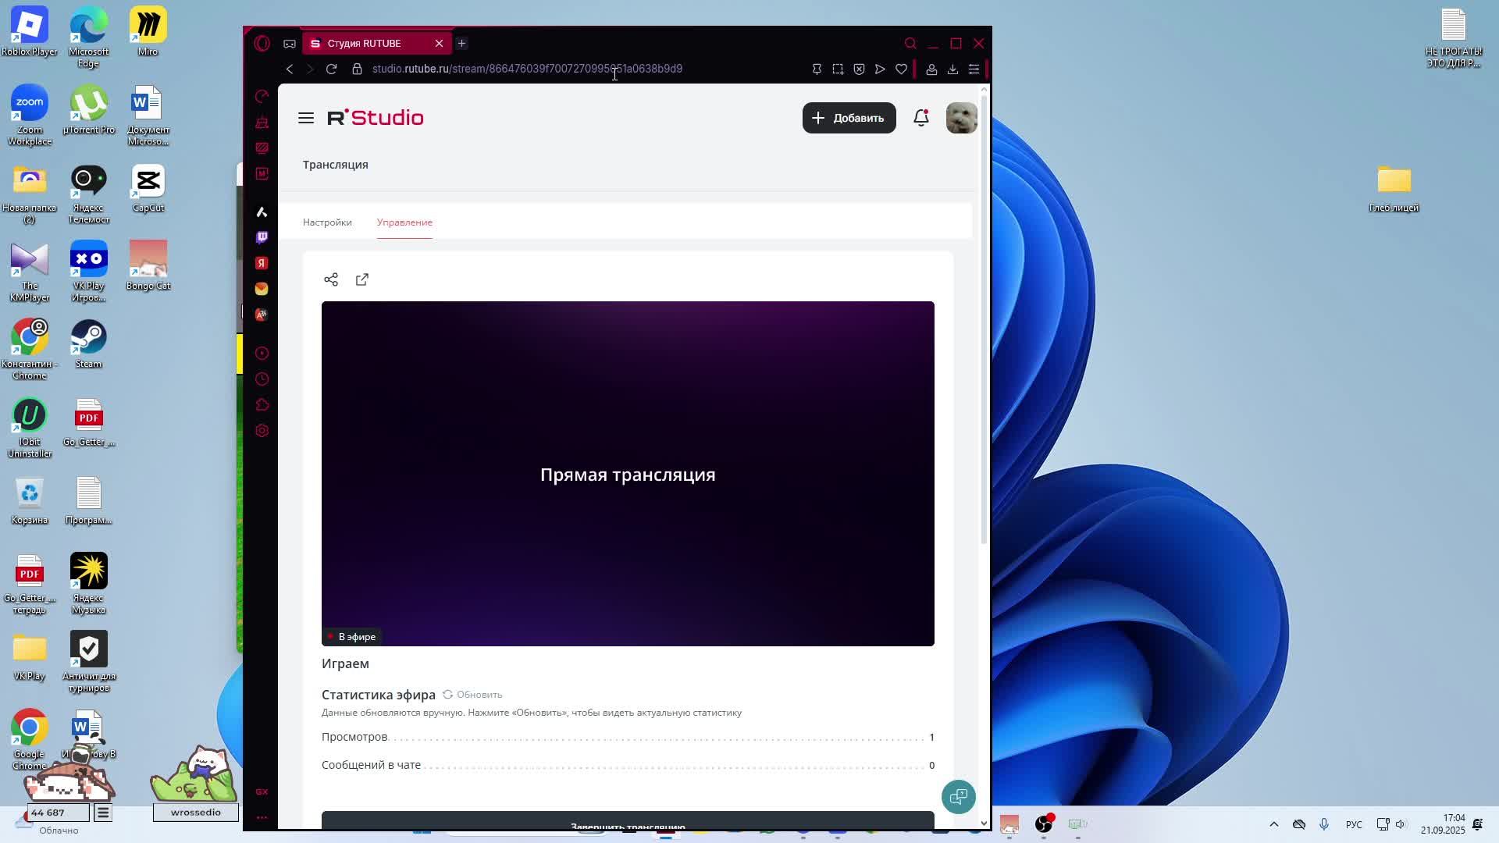The image size is (1499, 843).
Task: Open the browser profile icon
Action: click(931, 69)
